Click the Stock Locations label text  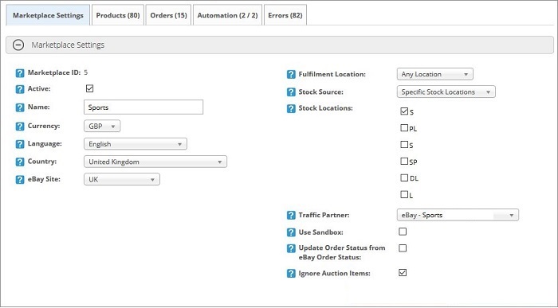tap(325, 108)
